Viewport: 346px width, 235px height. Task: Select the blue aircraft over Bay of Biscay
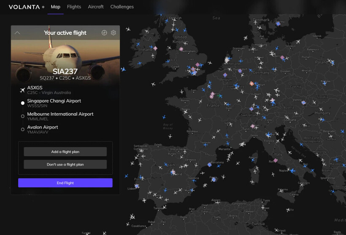[164, 117]
